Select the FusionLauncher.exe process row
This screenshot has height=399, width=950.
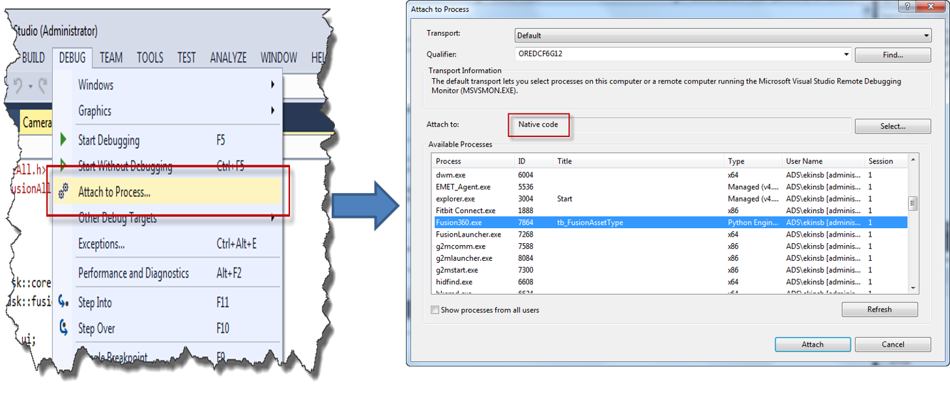468,234
